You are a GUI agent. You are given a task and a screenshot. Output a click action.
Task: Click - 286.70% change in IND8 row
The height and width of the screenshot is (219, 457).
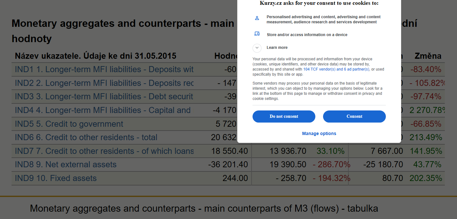[x=332, y=164]
